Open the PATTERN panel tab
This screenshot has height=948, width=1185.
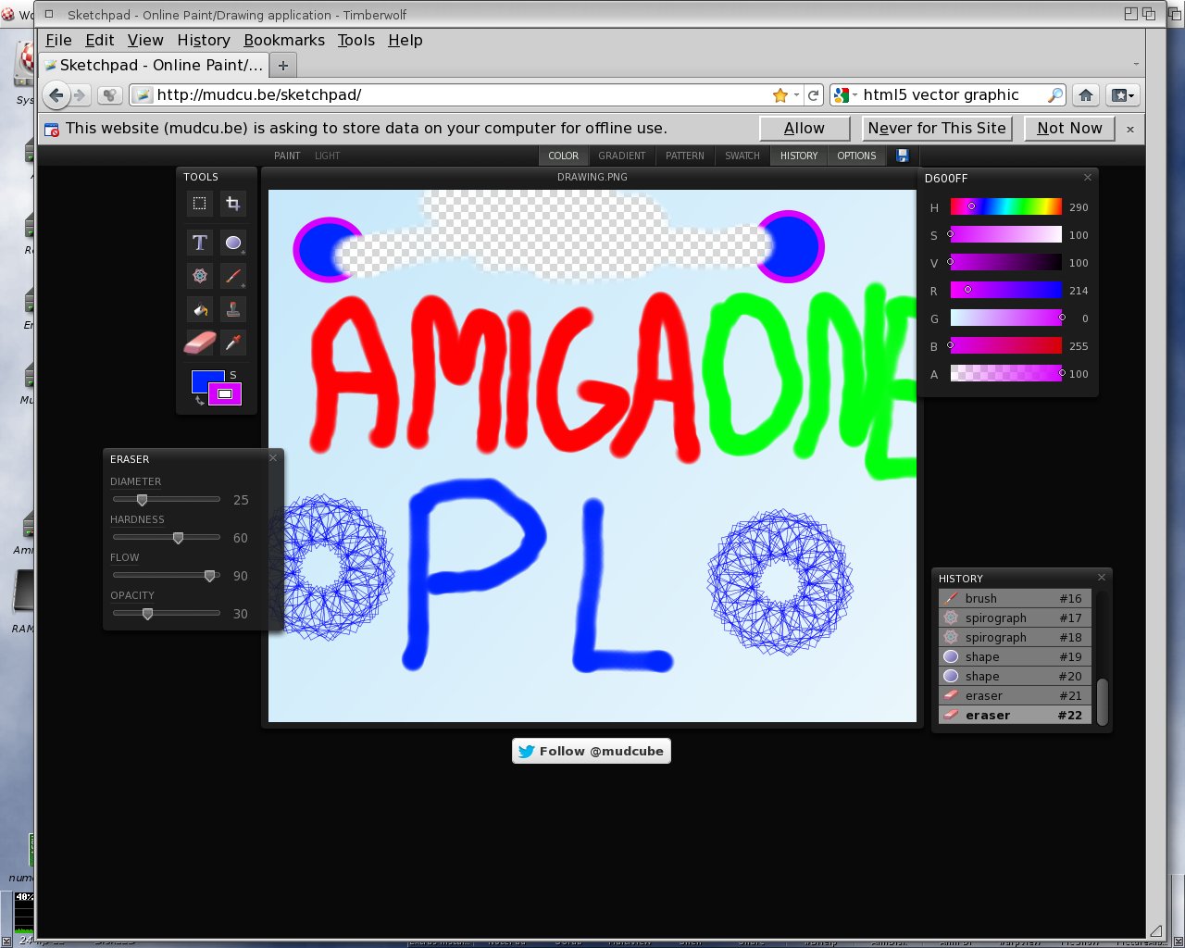pyautogui.click(x=685, y=156)
